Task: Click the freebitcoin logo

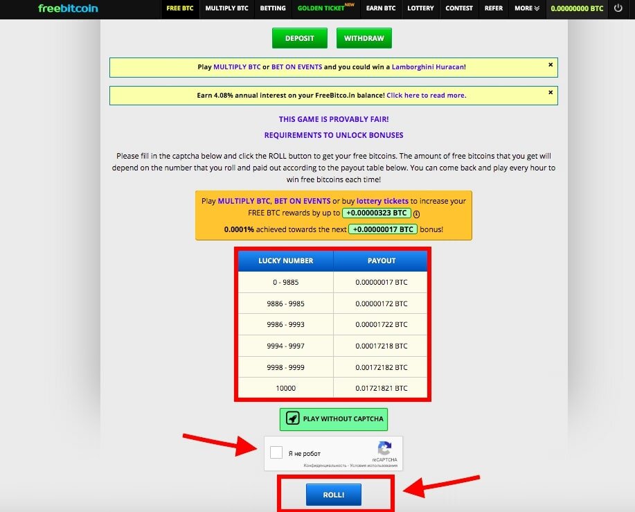Action: click(x=68, y=8)
